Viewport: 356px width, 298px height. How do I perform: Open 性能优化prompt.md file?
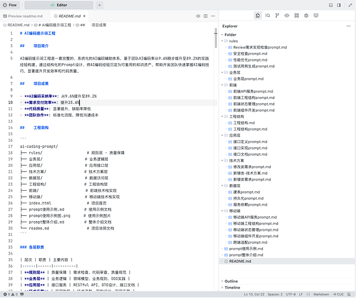[x=250, y=60]
